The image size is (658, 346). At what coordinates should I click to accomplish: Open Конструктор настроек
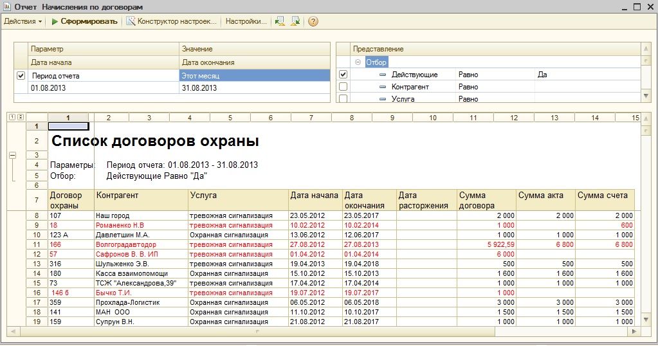[x=172, y=21]
